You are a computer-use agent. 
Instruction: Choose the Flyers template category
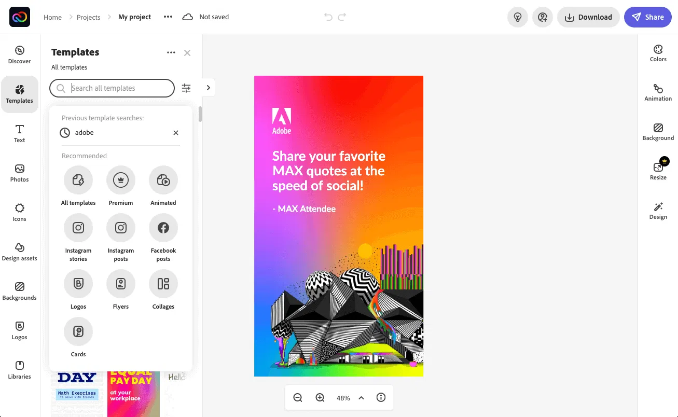pos(121,284)
